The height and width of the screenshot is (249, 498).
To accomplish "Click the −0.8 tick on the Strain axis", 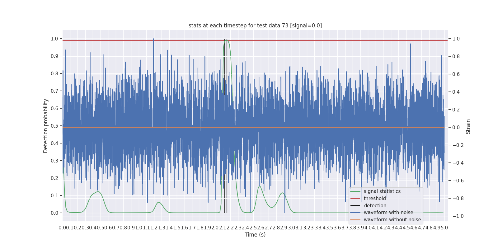I will click(458, 199).
